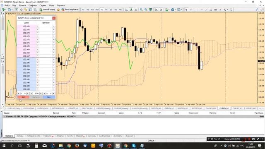Image resolution: width=265 pixels, height=149 pixels.
Task: Open the Справка menu
Action: coord(61,5)
